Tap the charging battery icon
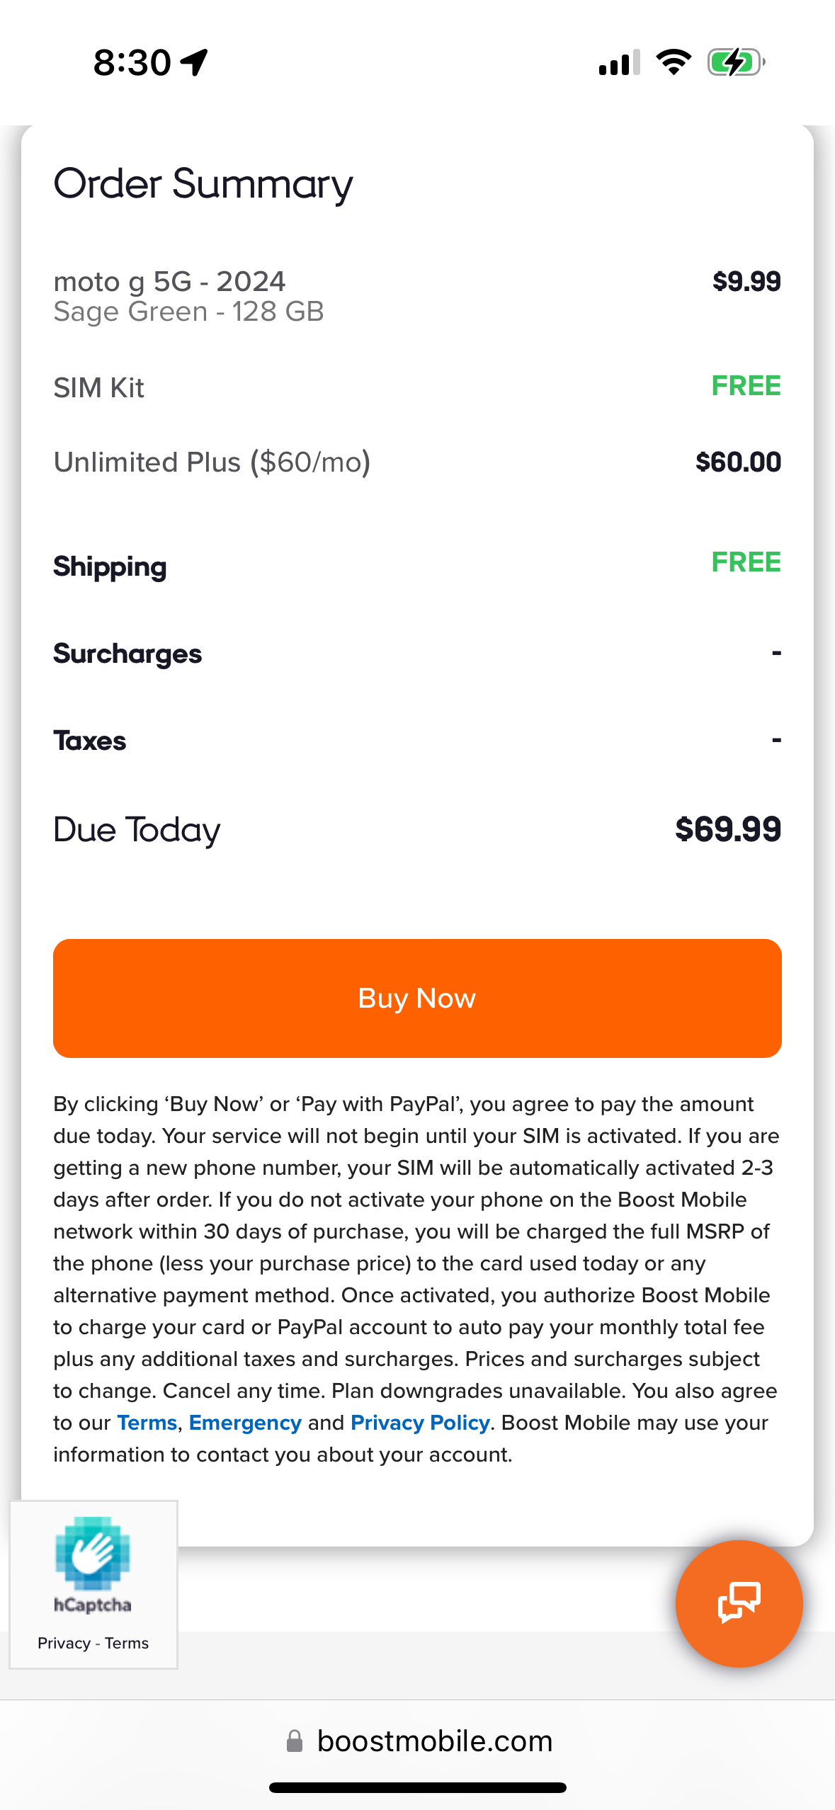 coord(737,62)
